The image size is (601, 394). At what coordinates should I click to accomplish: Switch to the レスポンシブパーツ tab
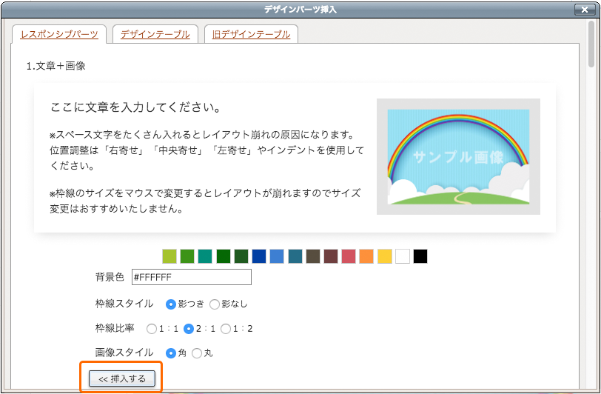pyautogui.click(x=59, y=35)
